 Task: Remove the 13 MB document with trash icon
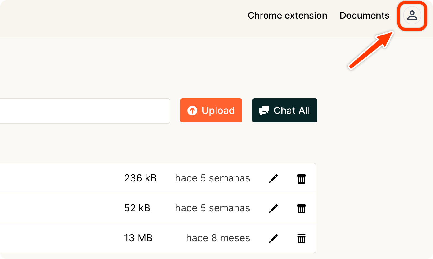pyautogui.click(x=302, y=238)
